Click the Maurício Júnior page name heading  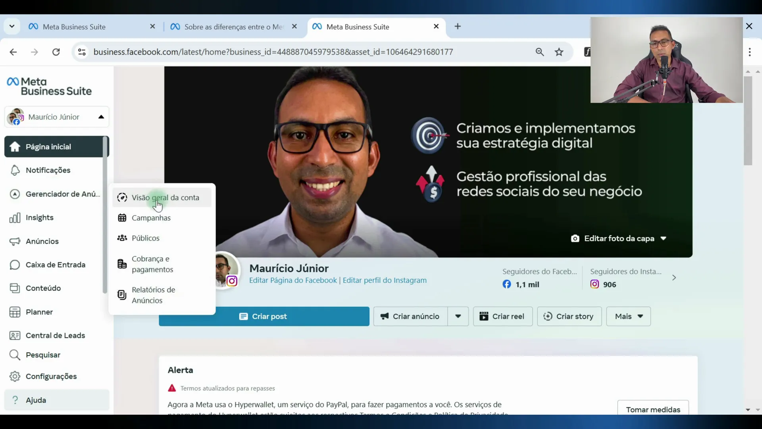[289, 268]
